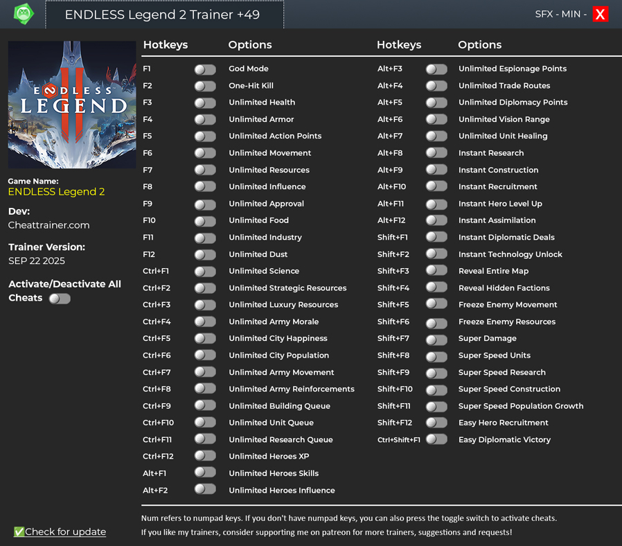Turn on Reveal Entire Map
Screen dimensions: 622x546
click(x=436, y=271)
